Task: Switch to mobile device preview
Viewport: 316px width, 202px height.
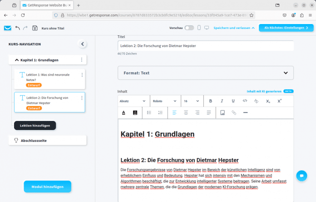Action: point(199,28)
